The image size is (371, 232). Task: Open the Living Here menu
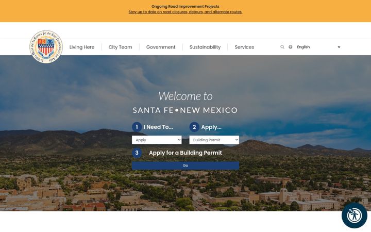pos(82,47)
